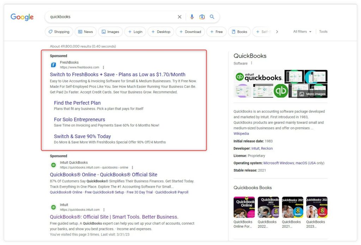
Task: Open the Tools options
Action: [x=323, y=32]
